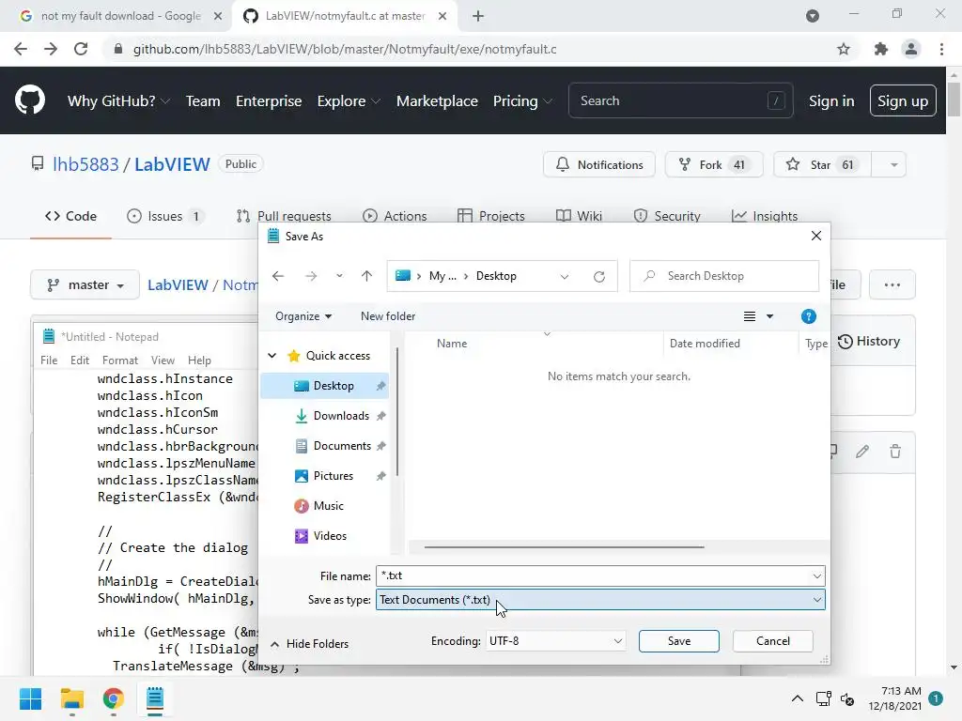The height and width of the screenshot is (721, 962).
Task: Open the Wiki tab
Action: coord(579,217)
